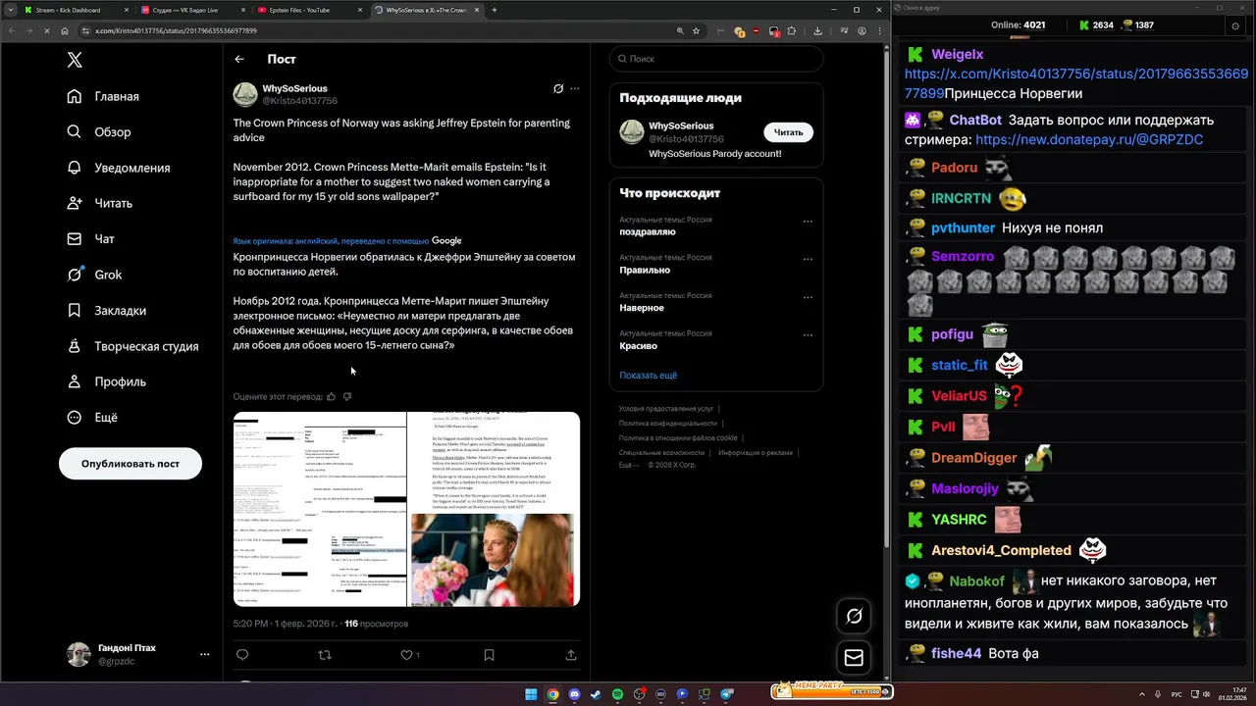Open Уведомления in the sidebar
Image resolution: width=1256 pixels, height=706 pixels.
click(x=119, y=168)
